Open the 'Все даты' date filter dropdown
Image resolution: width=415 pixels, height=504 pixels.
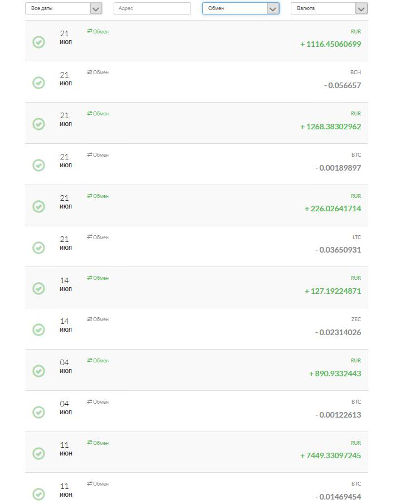coord(64,8)
